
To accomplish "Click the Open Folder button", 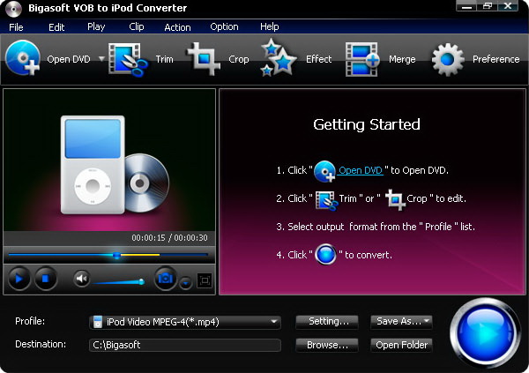I will (401, 345).
